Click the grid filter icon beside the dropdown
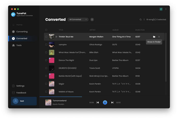 (92, 20)
